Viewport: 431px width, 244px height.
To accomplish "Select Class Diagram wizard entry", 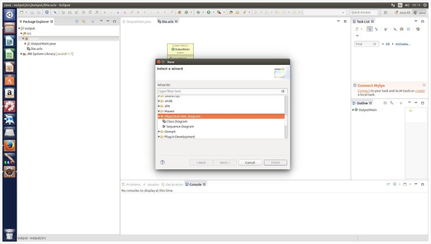I will click(176, 121).
